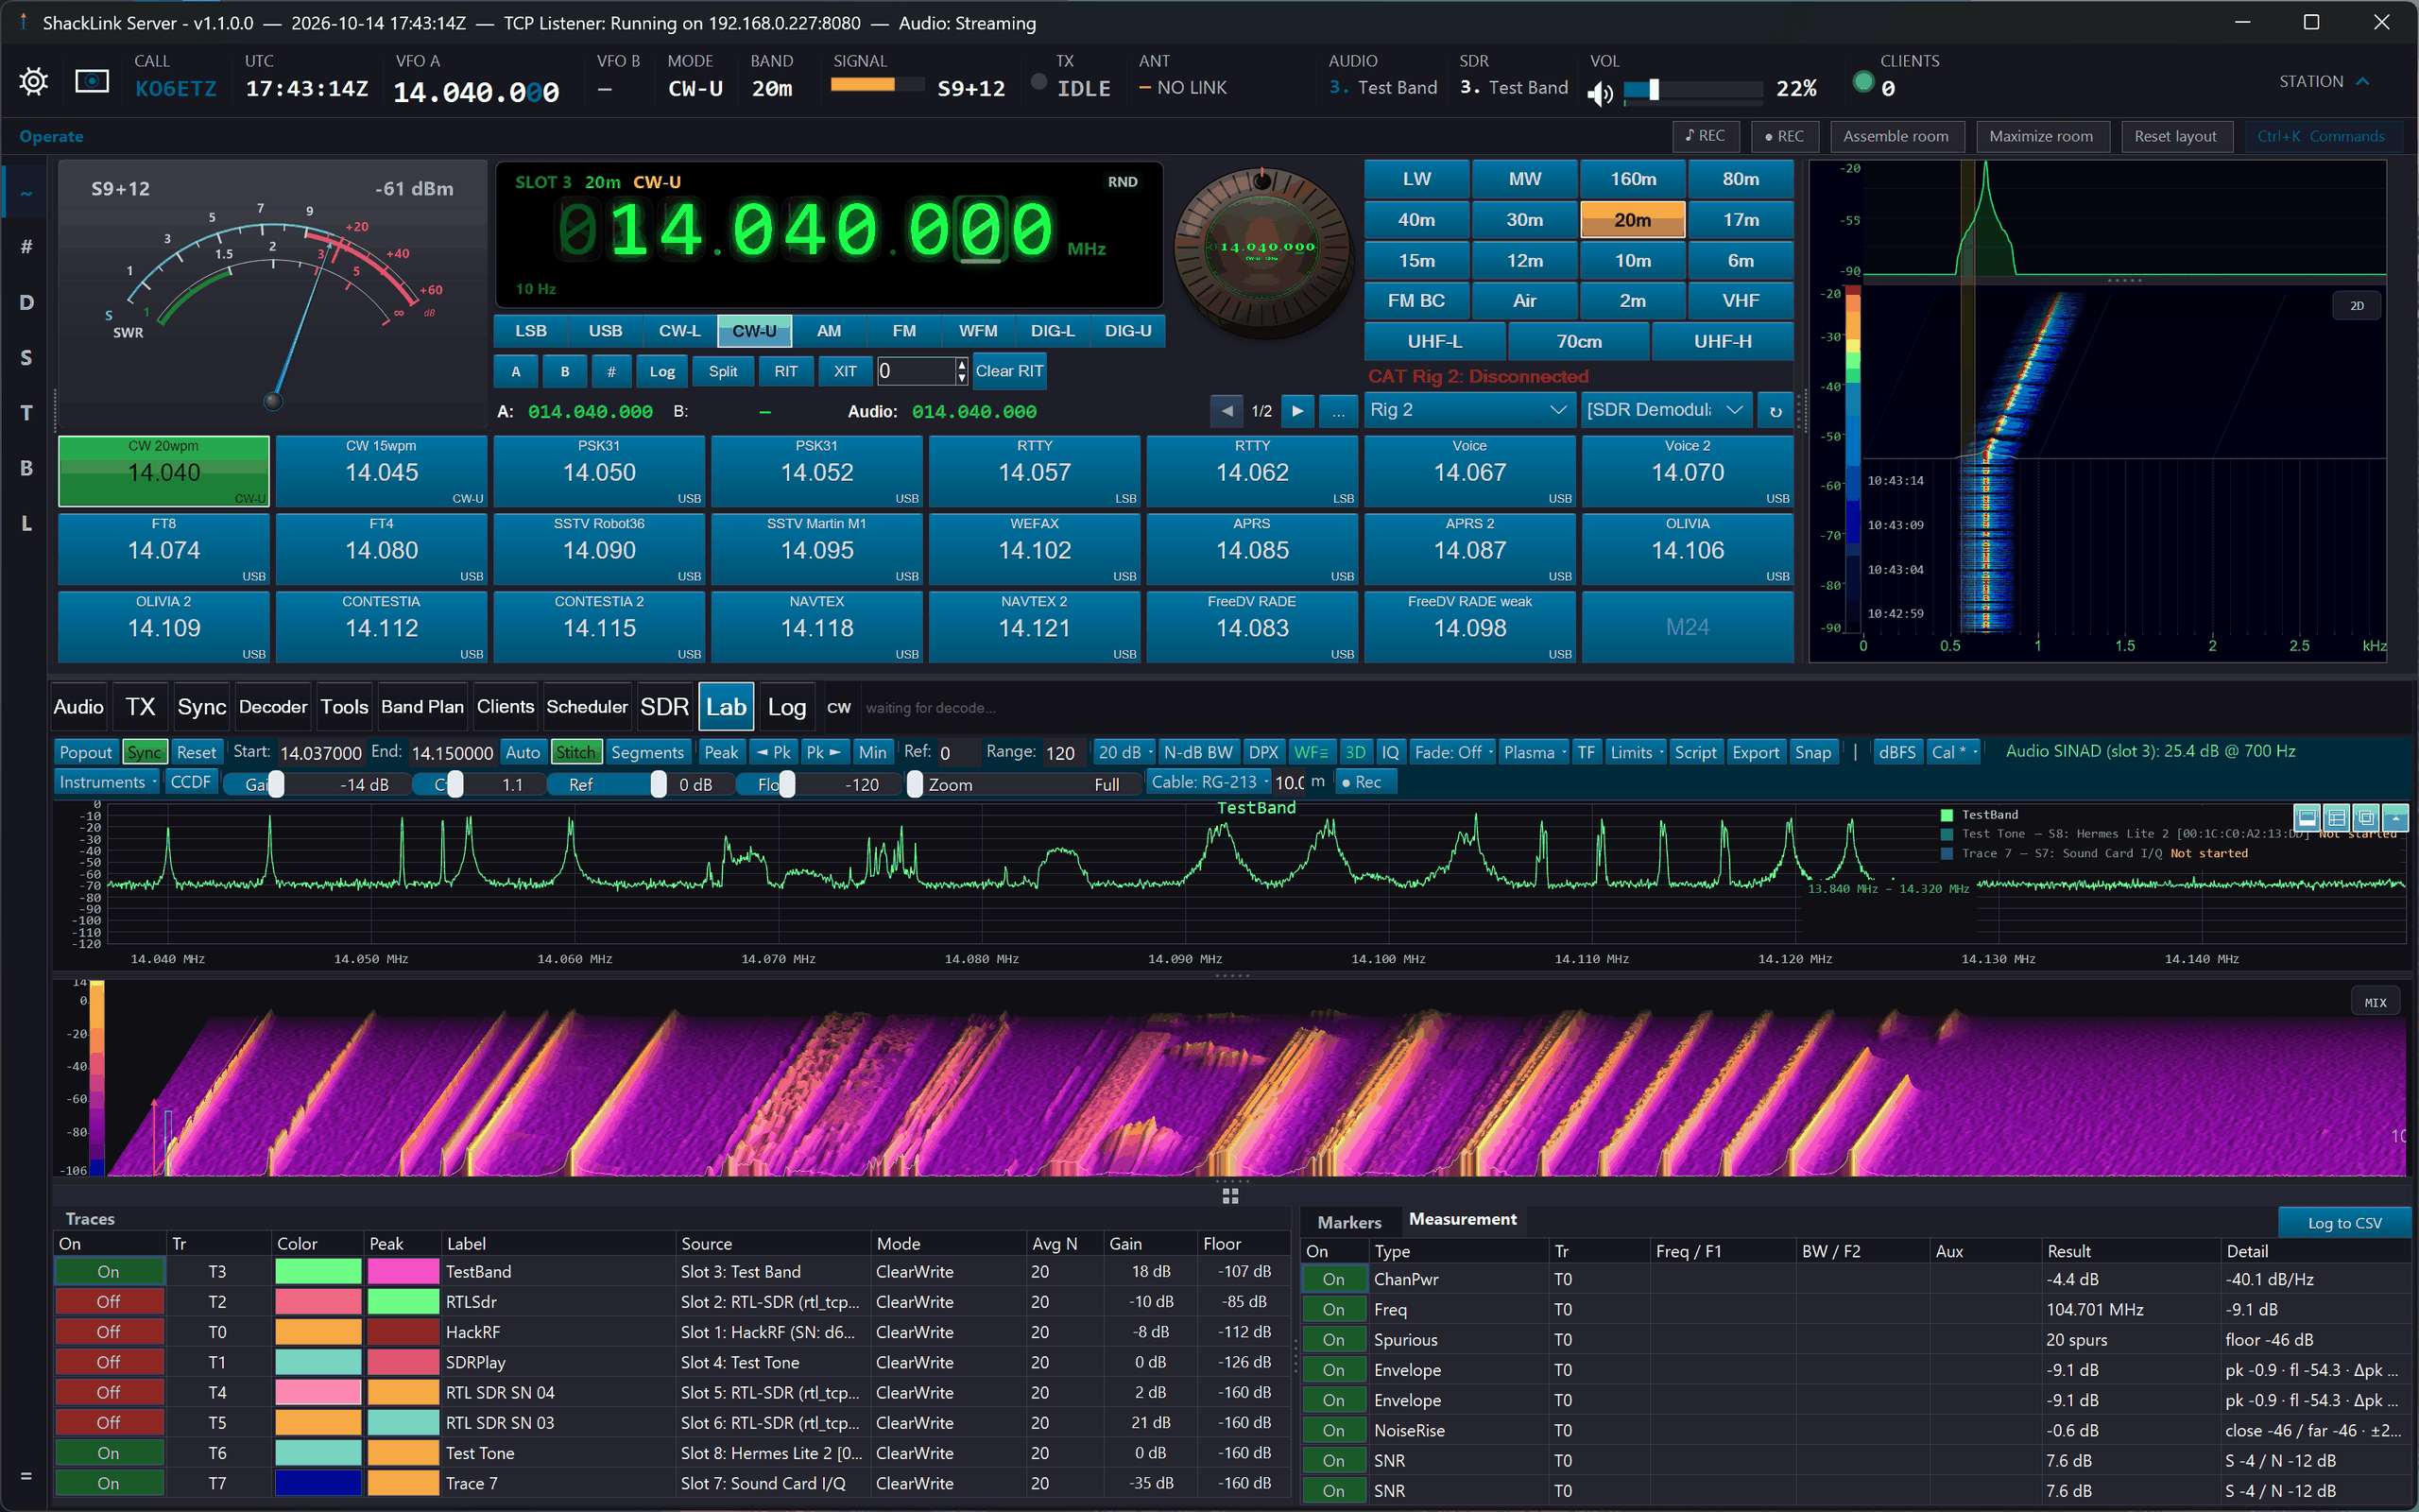Open settings via the gear icon
This screenshot has width=2419, height=1512.
click(33, 81)
